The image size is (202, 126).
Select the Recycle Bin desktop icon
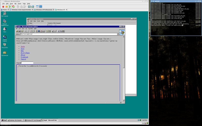pos(5,46)
